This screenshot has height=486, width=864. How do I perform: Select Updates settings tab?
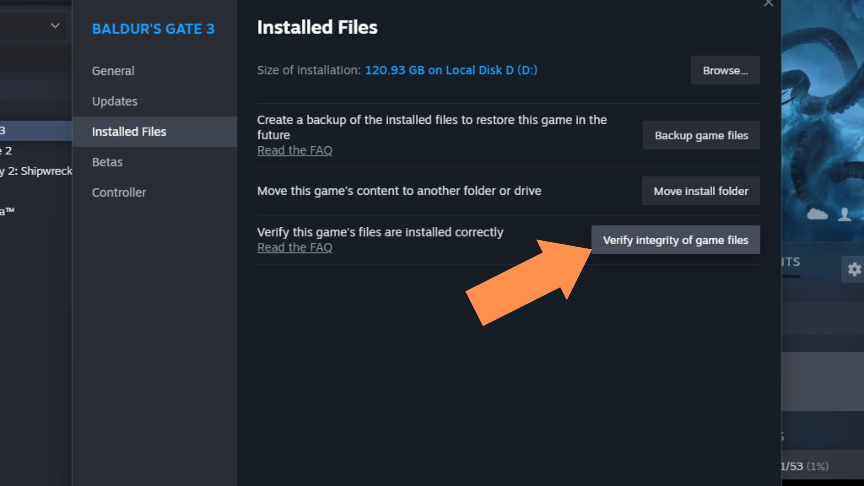coord(115,101)
